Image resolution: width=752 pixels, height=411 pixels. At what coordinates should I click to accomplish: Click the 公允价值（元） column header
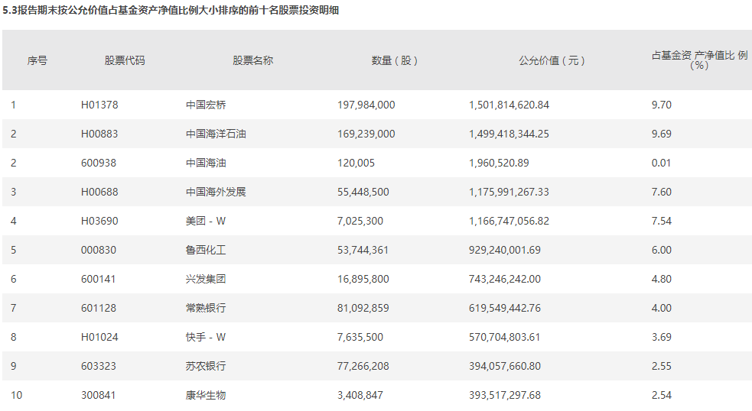(x=552, y=60)
